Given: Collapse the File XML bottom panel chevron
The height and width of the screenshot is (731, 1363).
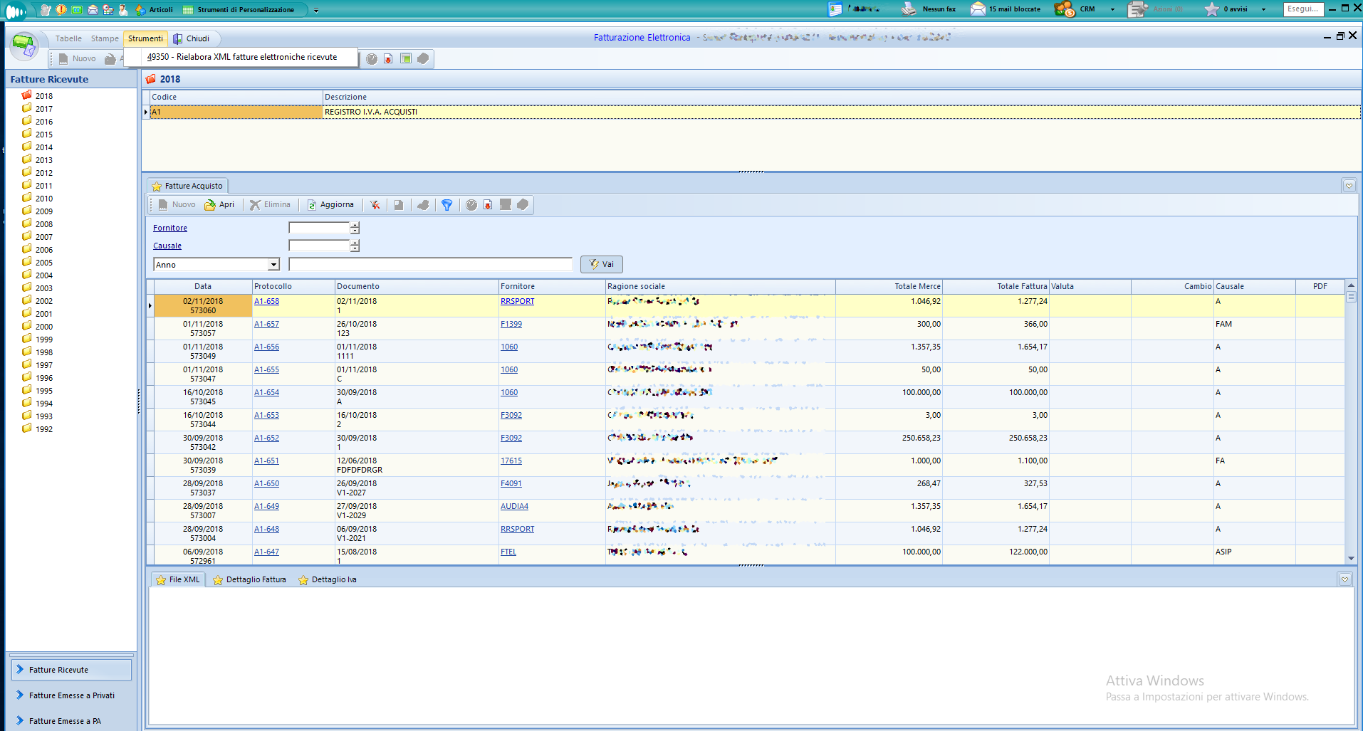Looking at the screenshot, I should tap(1344, 579).
